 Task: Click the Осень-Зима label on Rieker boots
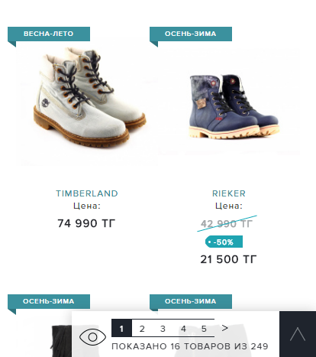191,34
